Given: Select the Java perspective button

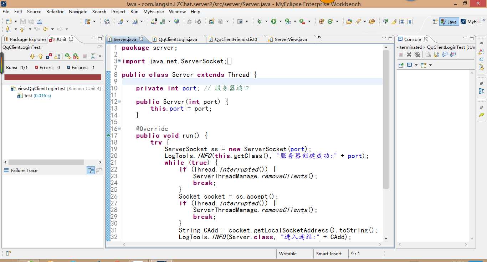Looking at the screenshot, I should (x=449, y=22).
